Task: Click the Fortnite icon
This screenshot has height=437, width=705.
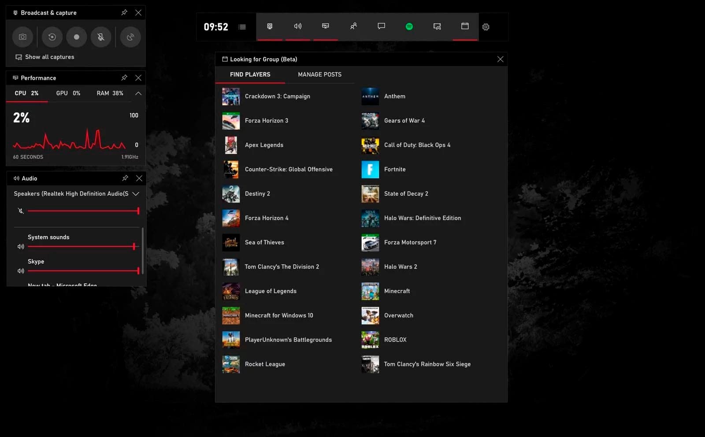Action: click(370, 169)
